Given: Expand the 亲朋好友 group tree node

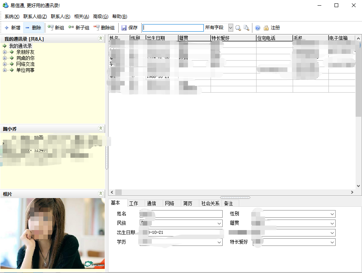Looking at the screenshot, I should coord(5,52).
